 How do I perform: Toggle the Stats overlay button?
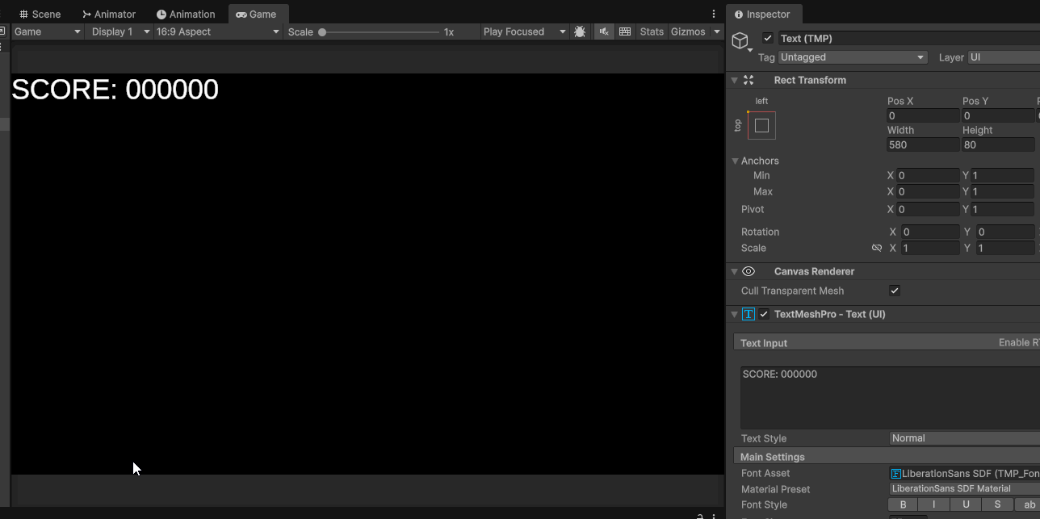pos(651,31)
